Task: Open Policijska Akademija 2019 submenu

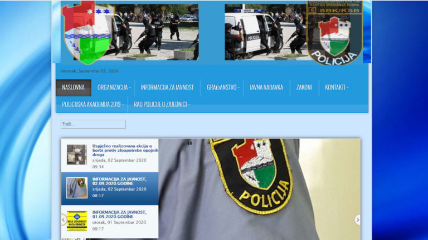Action: pos(93,104)
